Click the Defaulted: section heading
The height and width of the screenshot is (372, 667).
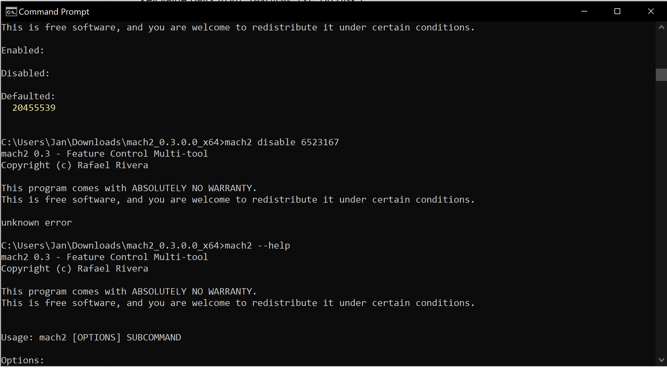[x=28, y=96]
